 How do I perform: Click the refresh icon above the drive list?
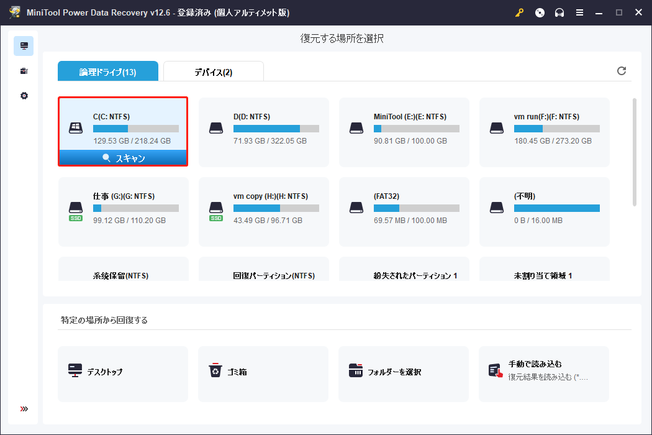(622, 71)
